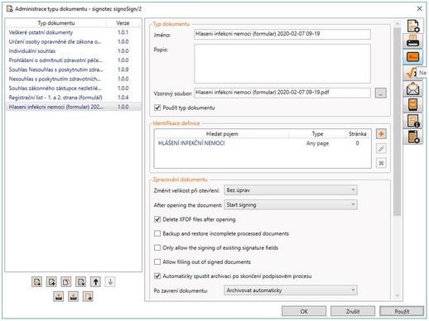Select Veškeré ostatní dokumenty in list

coord(73,32)
